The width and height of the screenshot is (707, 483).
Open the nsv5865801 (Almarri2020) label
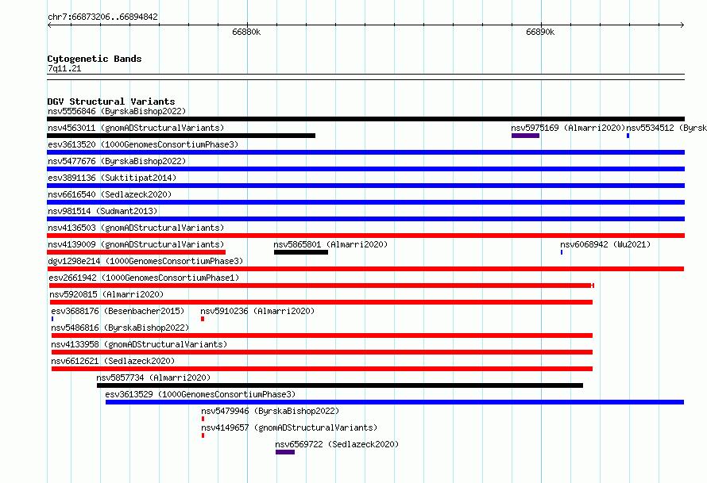pos(330,244)
